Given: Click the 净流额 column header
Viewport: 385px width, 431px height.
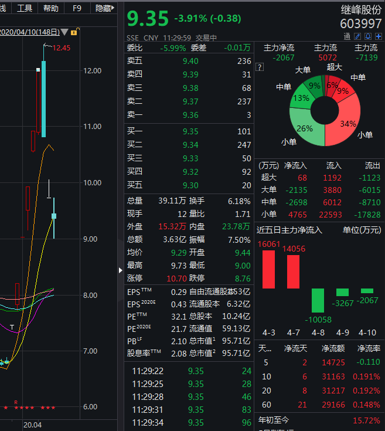Looking at the screenshot, I should (x=333, y=348).
